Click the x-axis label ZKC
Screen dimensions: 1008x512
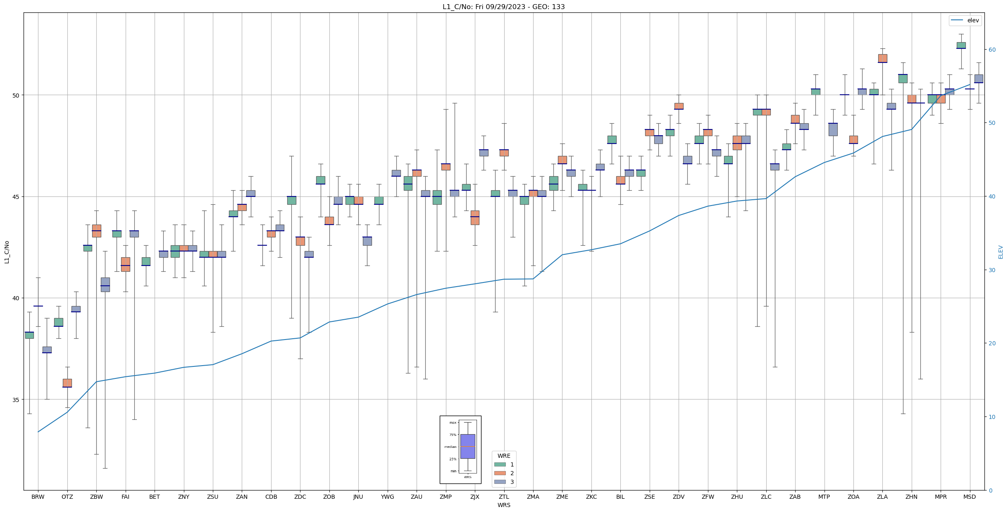tap(591, 497)
